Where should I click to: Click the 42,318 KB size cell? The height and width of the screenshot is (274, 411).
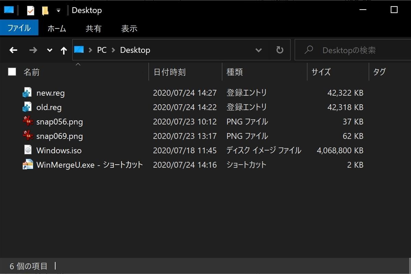345,107
